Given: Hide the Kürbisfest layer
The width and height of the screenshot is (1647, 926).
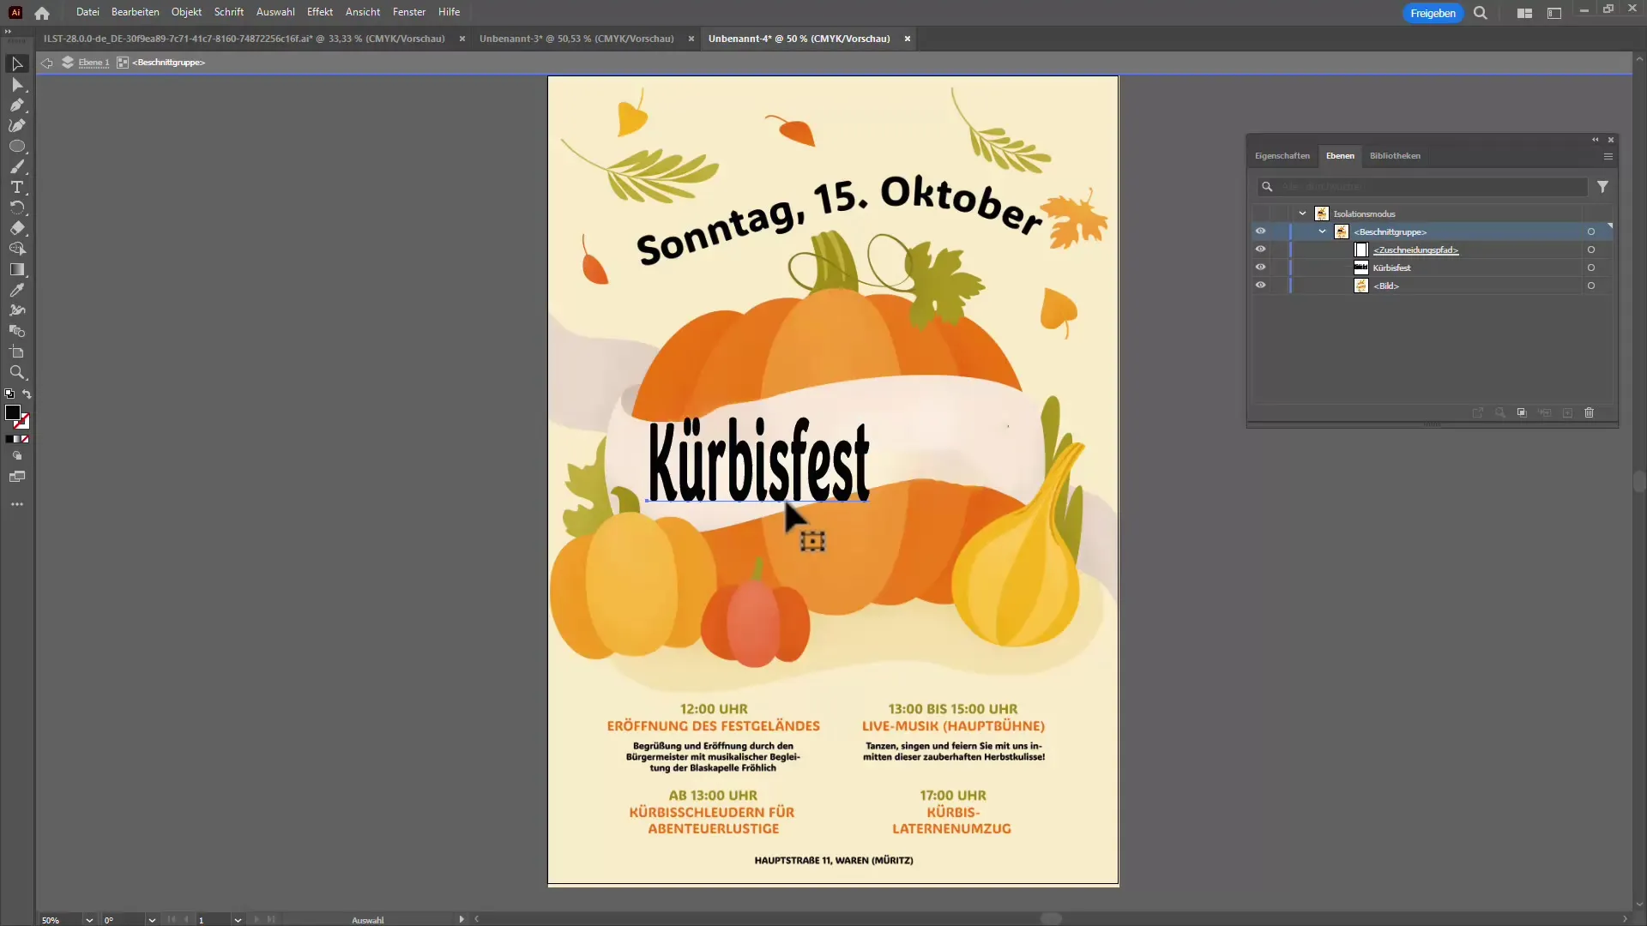Looking at the screenshot, I should coord(1260,268).
